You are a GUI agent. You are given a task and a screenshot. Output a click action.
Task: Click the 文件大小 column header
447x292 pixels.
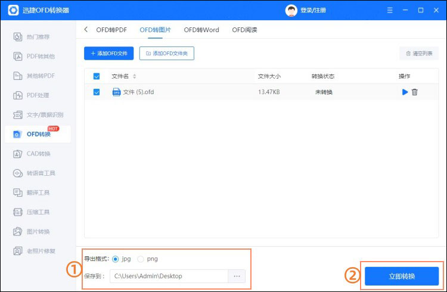(x=269, y=76)
